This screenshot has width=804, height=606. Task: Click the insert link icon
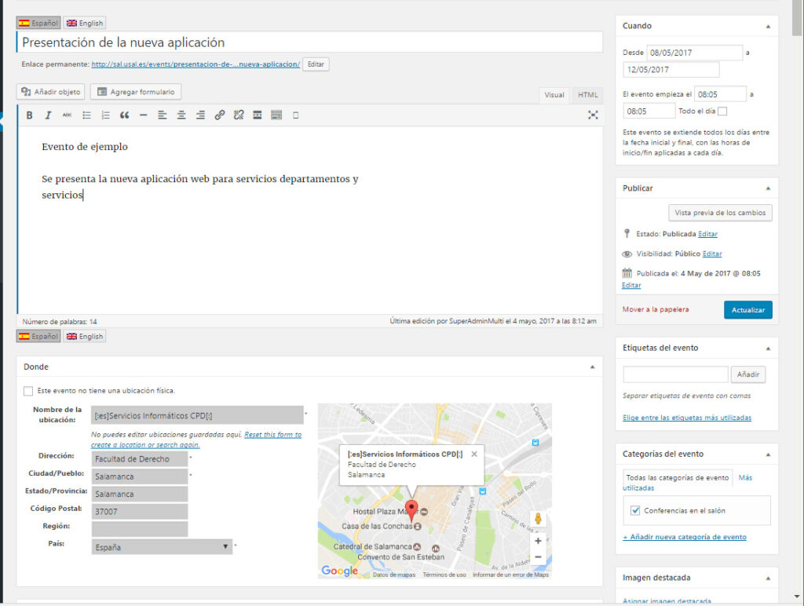coord(219,115)
